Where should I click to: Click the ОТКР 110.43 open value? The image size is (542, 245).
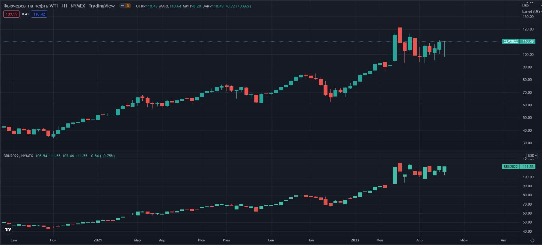tap(147, 6)
